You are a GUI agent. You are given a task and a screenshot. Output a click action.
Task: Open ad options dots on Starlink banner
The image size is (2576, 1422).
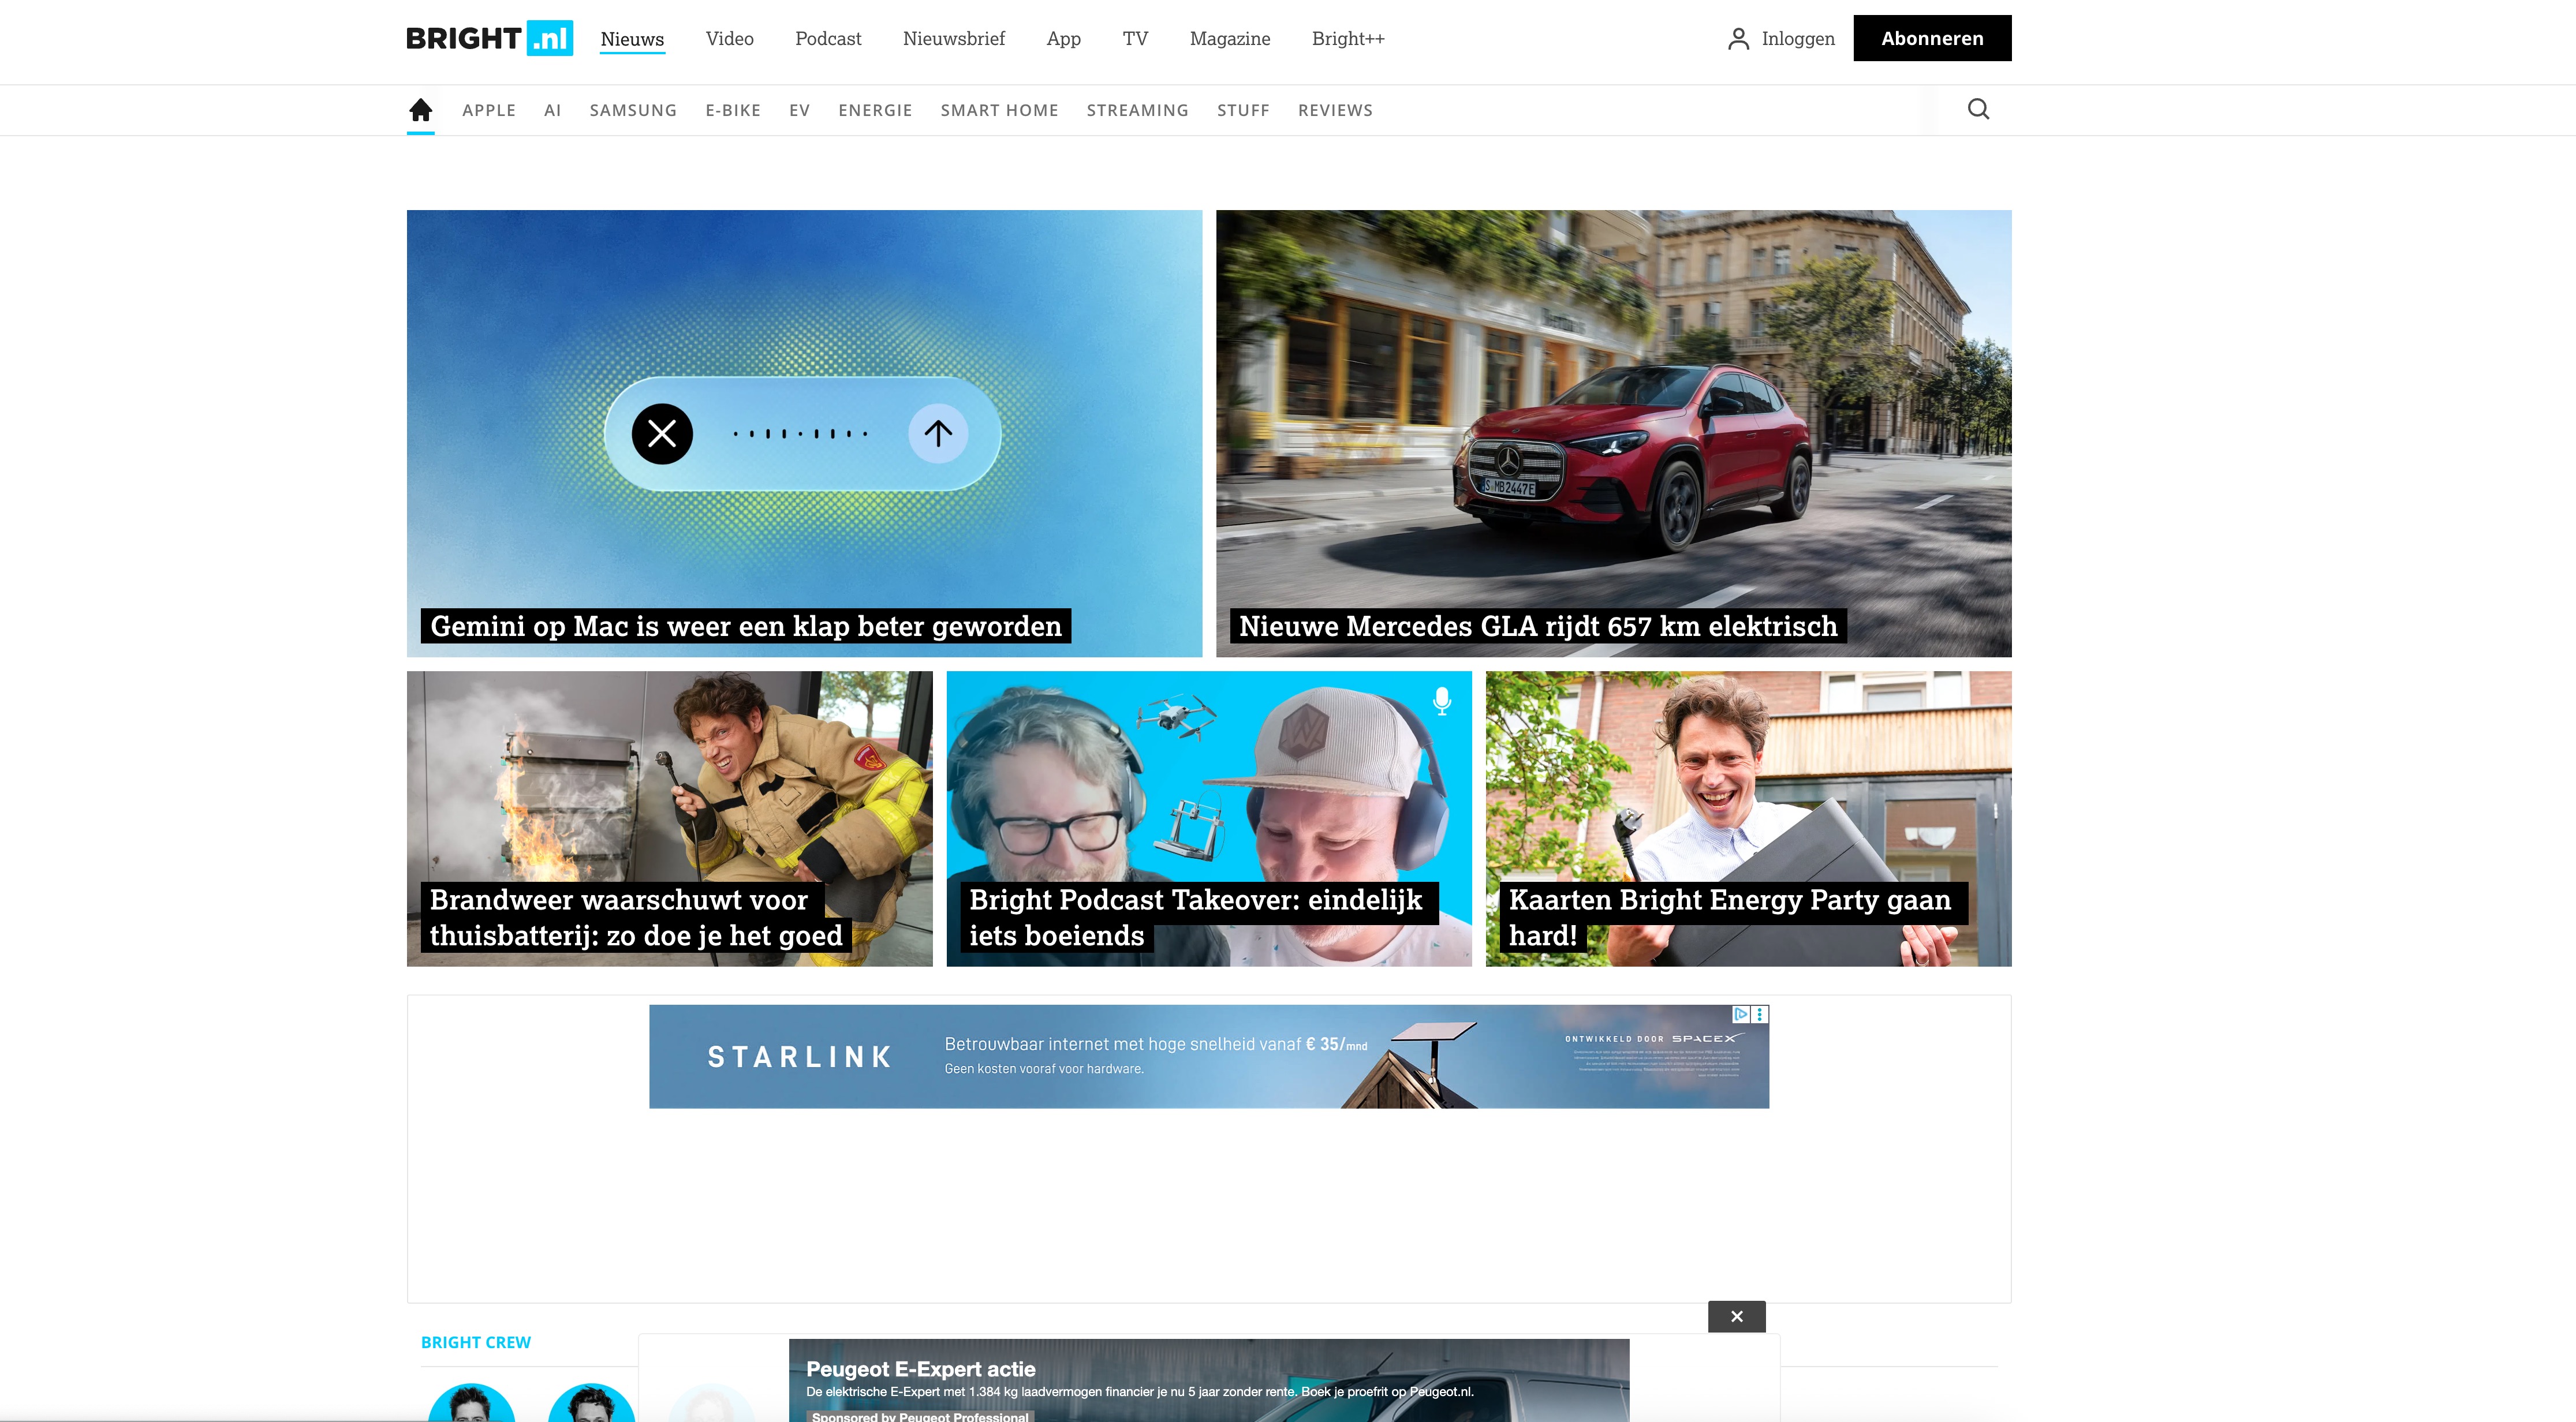pyautogui.click(x=1760, y=1015)
